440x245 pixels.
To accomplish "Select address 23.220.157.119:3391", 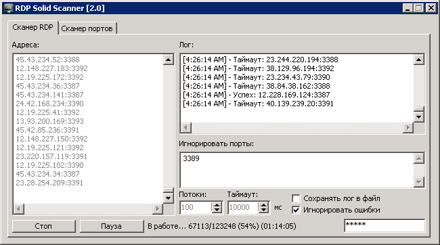I will point(51,156).
